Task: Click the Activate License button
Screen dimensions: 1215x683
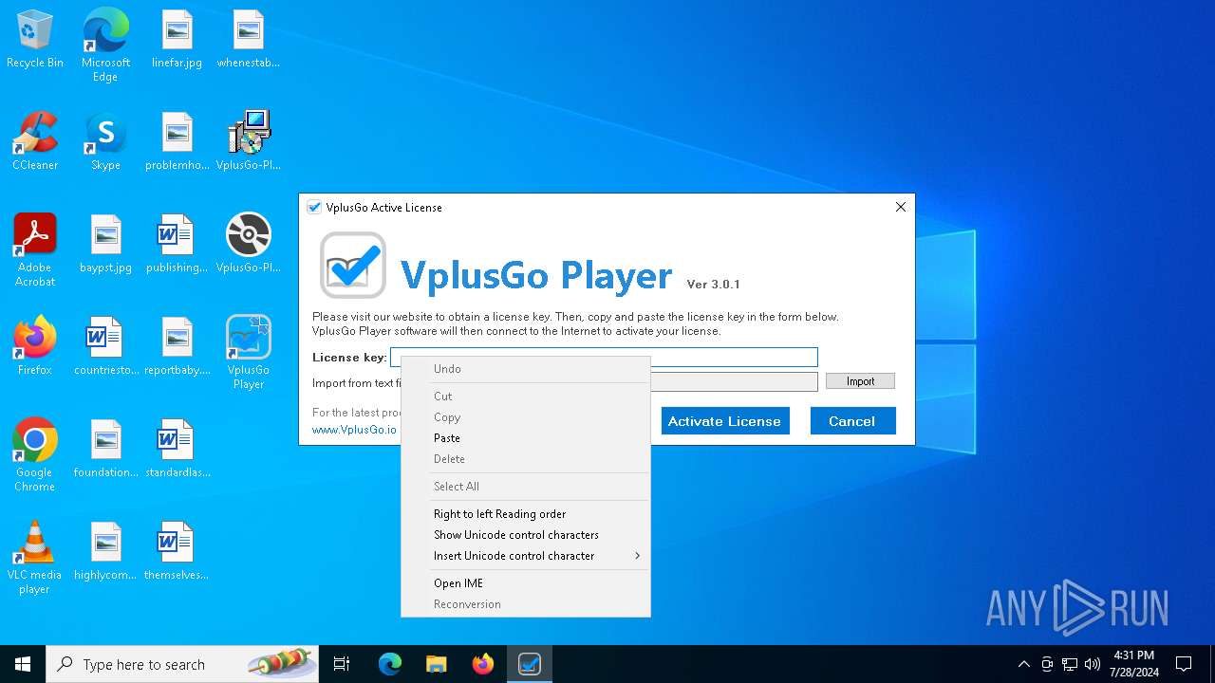Action: (725, 421)
